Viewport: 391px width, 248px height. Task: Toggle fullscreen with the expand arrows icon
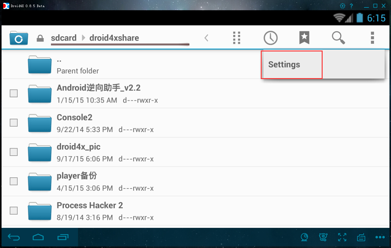click(x=342, y=237)
